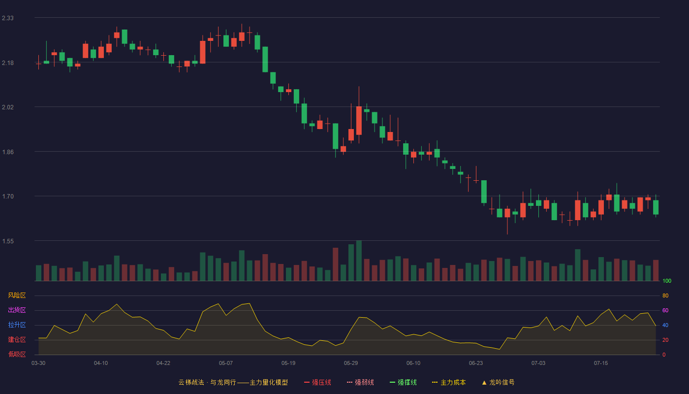Toggle the 强弱线 legend item

360,382
